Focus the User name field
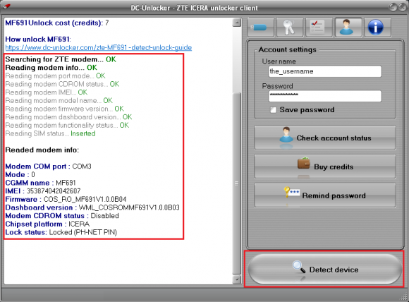 [325, 71]
